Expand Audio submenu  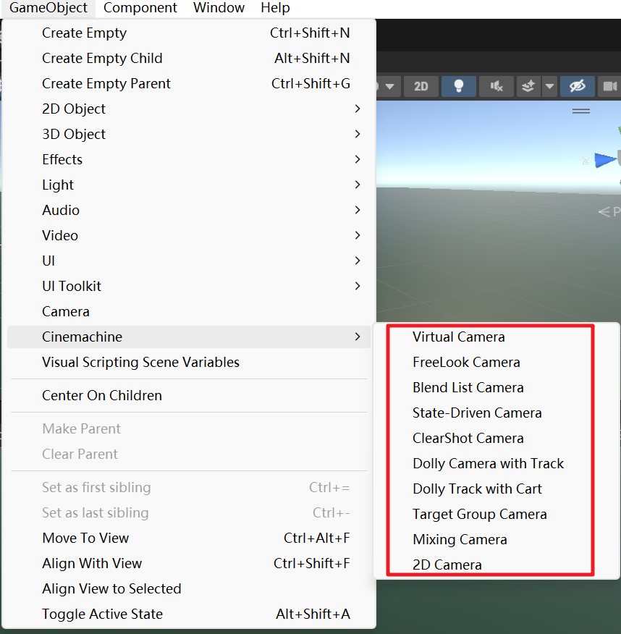(x=189, y=211)
